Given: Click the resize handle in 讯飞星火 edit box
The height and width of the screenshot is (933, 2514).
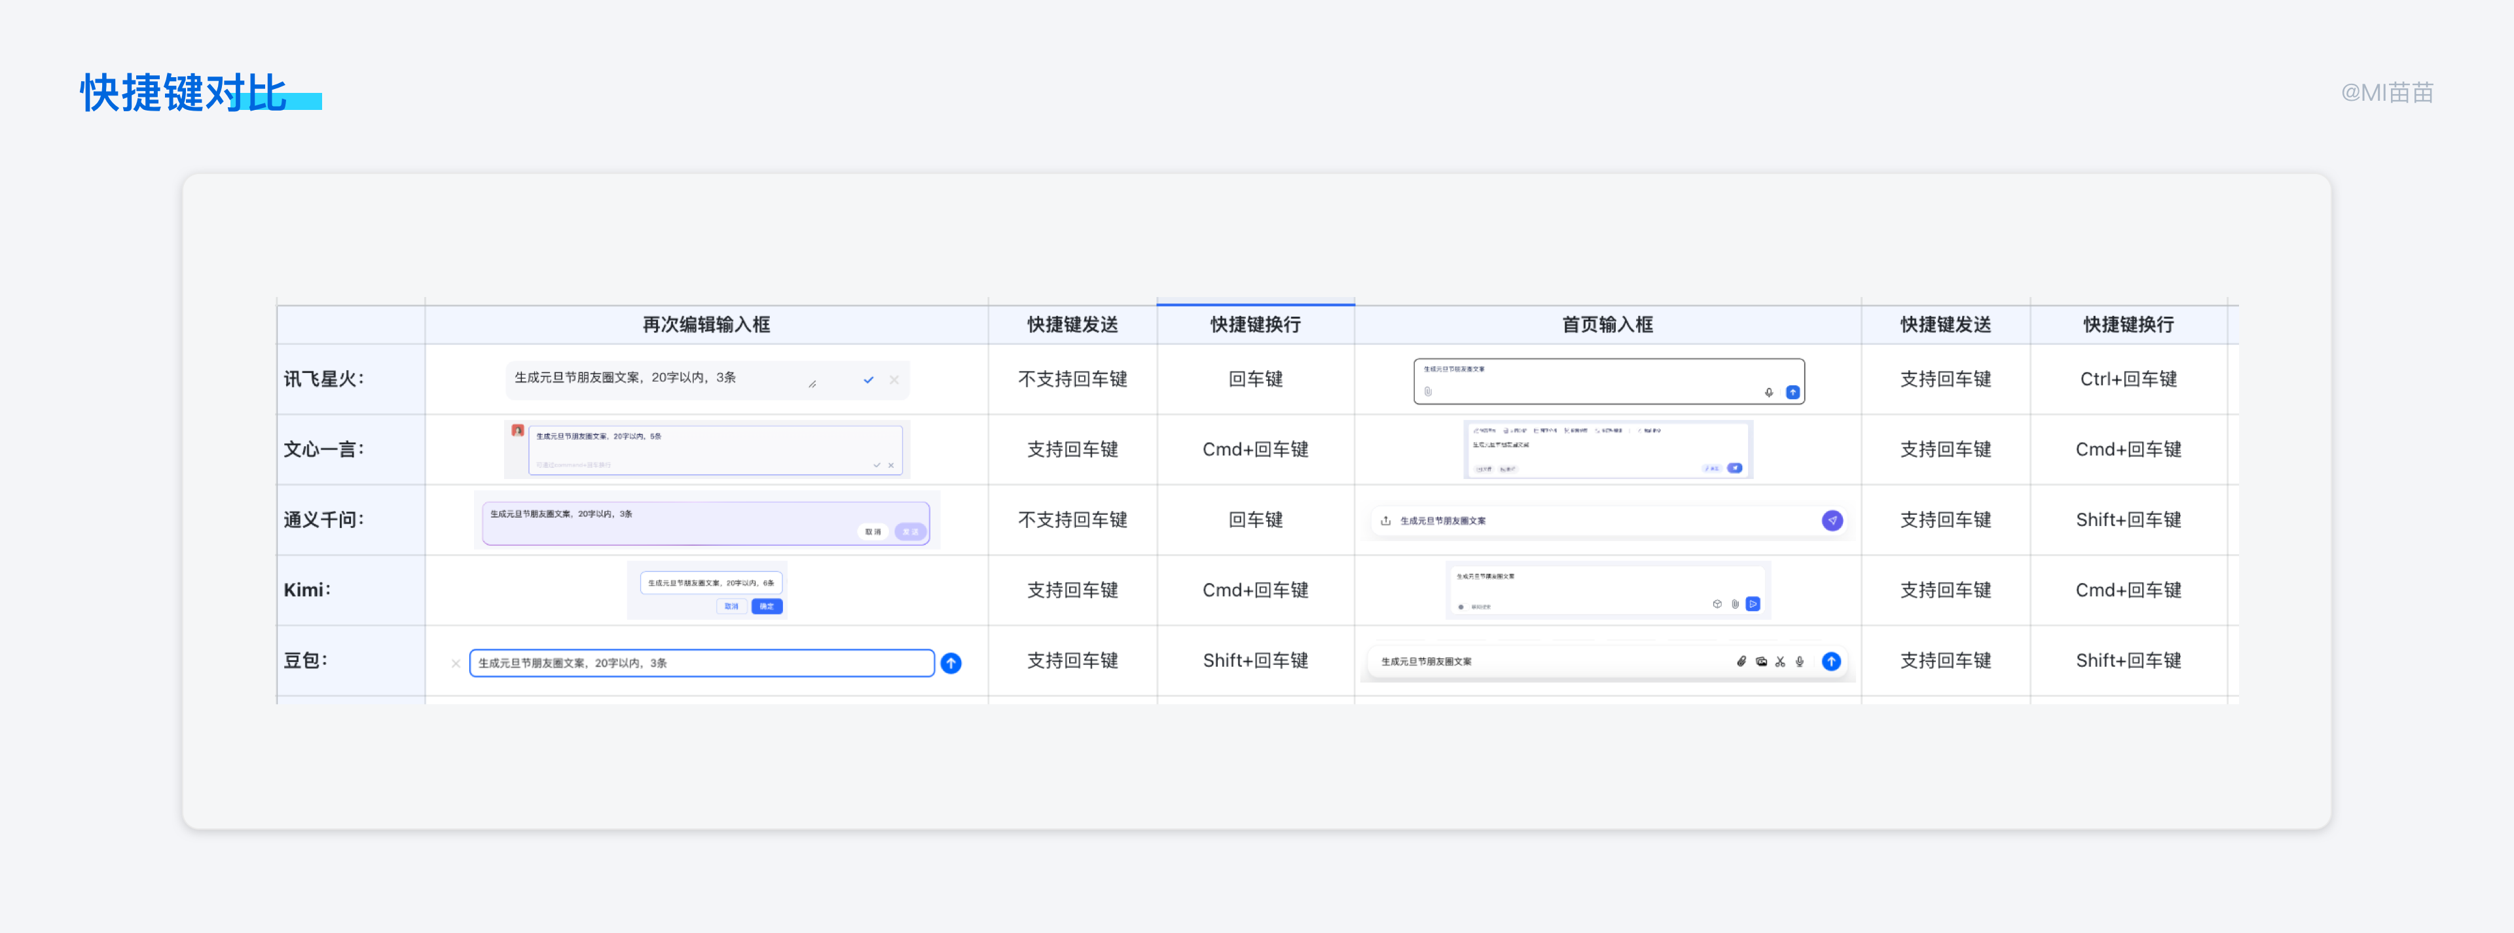Looking at the screenshot, I should point(812,384).
